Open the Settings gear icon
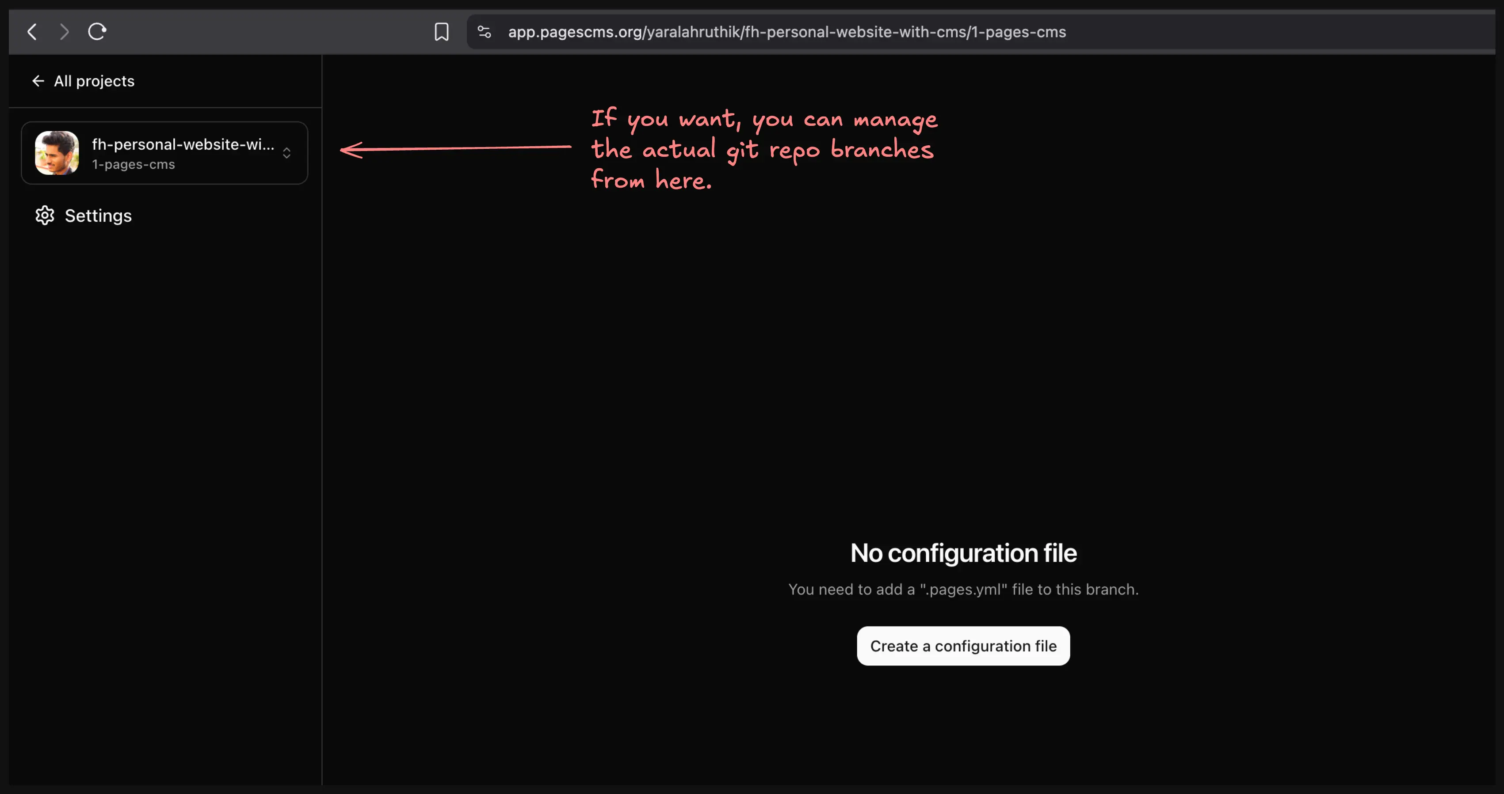Screen dimensions: 1504x794 44,215
